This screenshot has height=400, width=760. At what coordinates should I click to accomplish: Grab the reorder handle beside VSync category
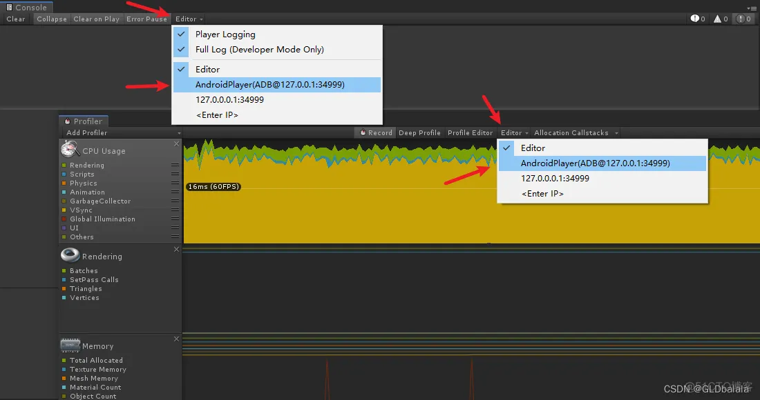pos(175,210)
